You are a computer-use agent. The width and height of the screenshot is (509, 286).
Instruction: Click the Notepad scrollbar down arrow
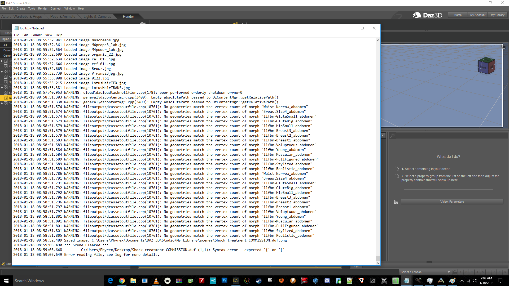click(378, 263)
